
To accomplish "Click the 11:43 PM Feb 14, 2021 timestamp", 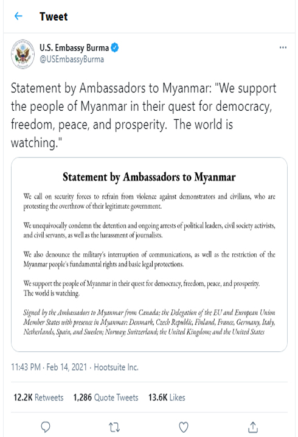I will pos(49,367).
